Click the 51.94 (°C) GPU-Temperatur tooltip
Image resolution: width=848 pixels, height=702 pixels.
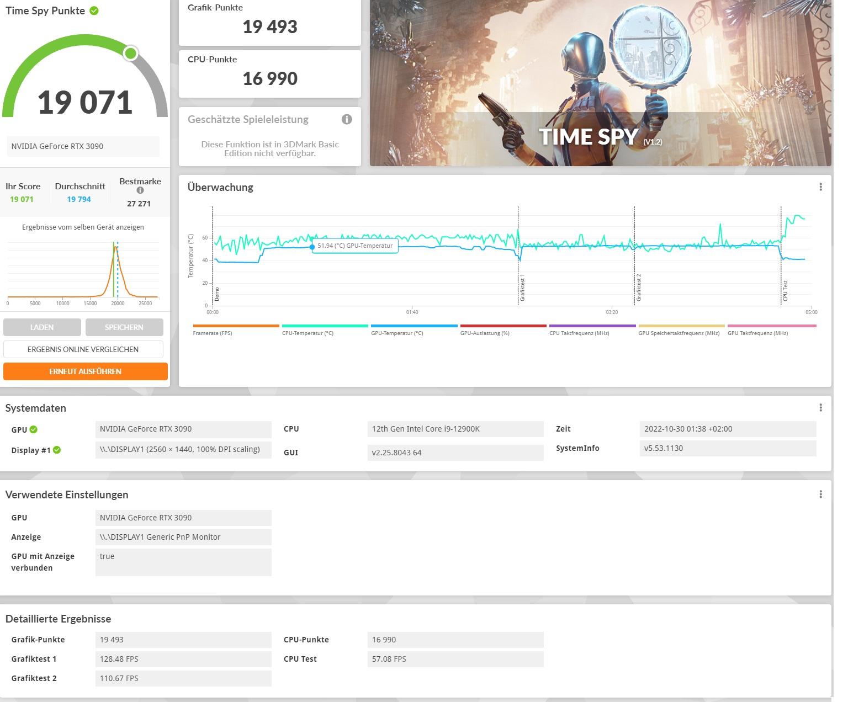[355, 246]
